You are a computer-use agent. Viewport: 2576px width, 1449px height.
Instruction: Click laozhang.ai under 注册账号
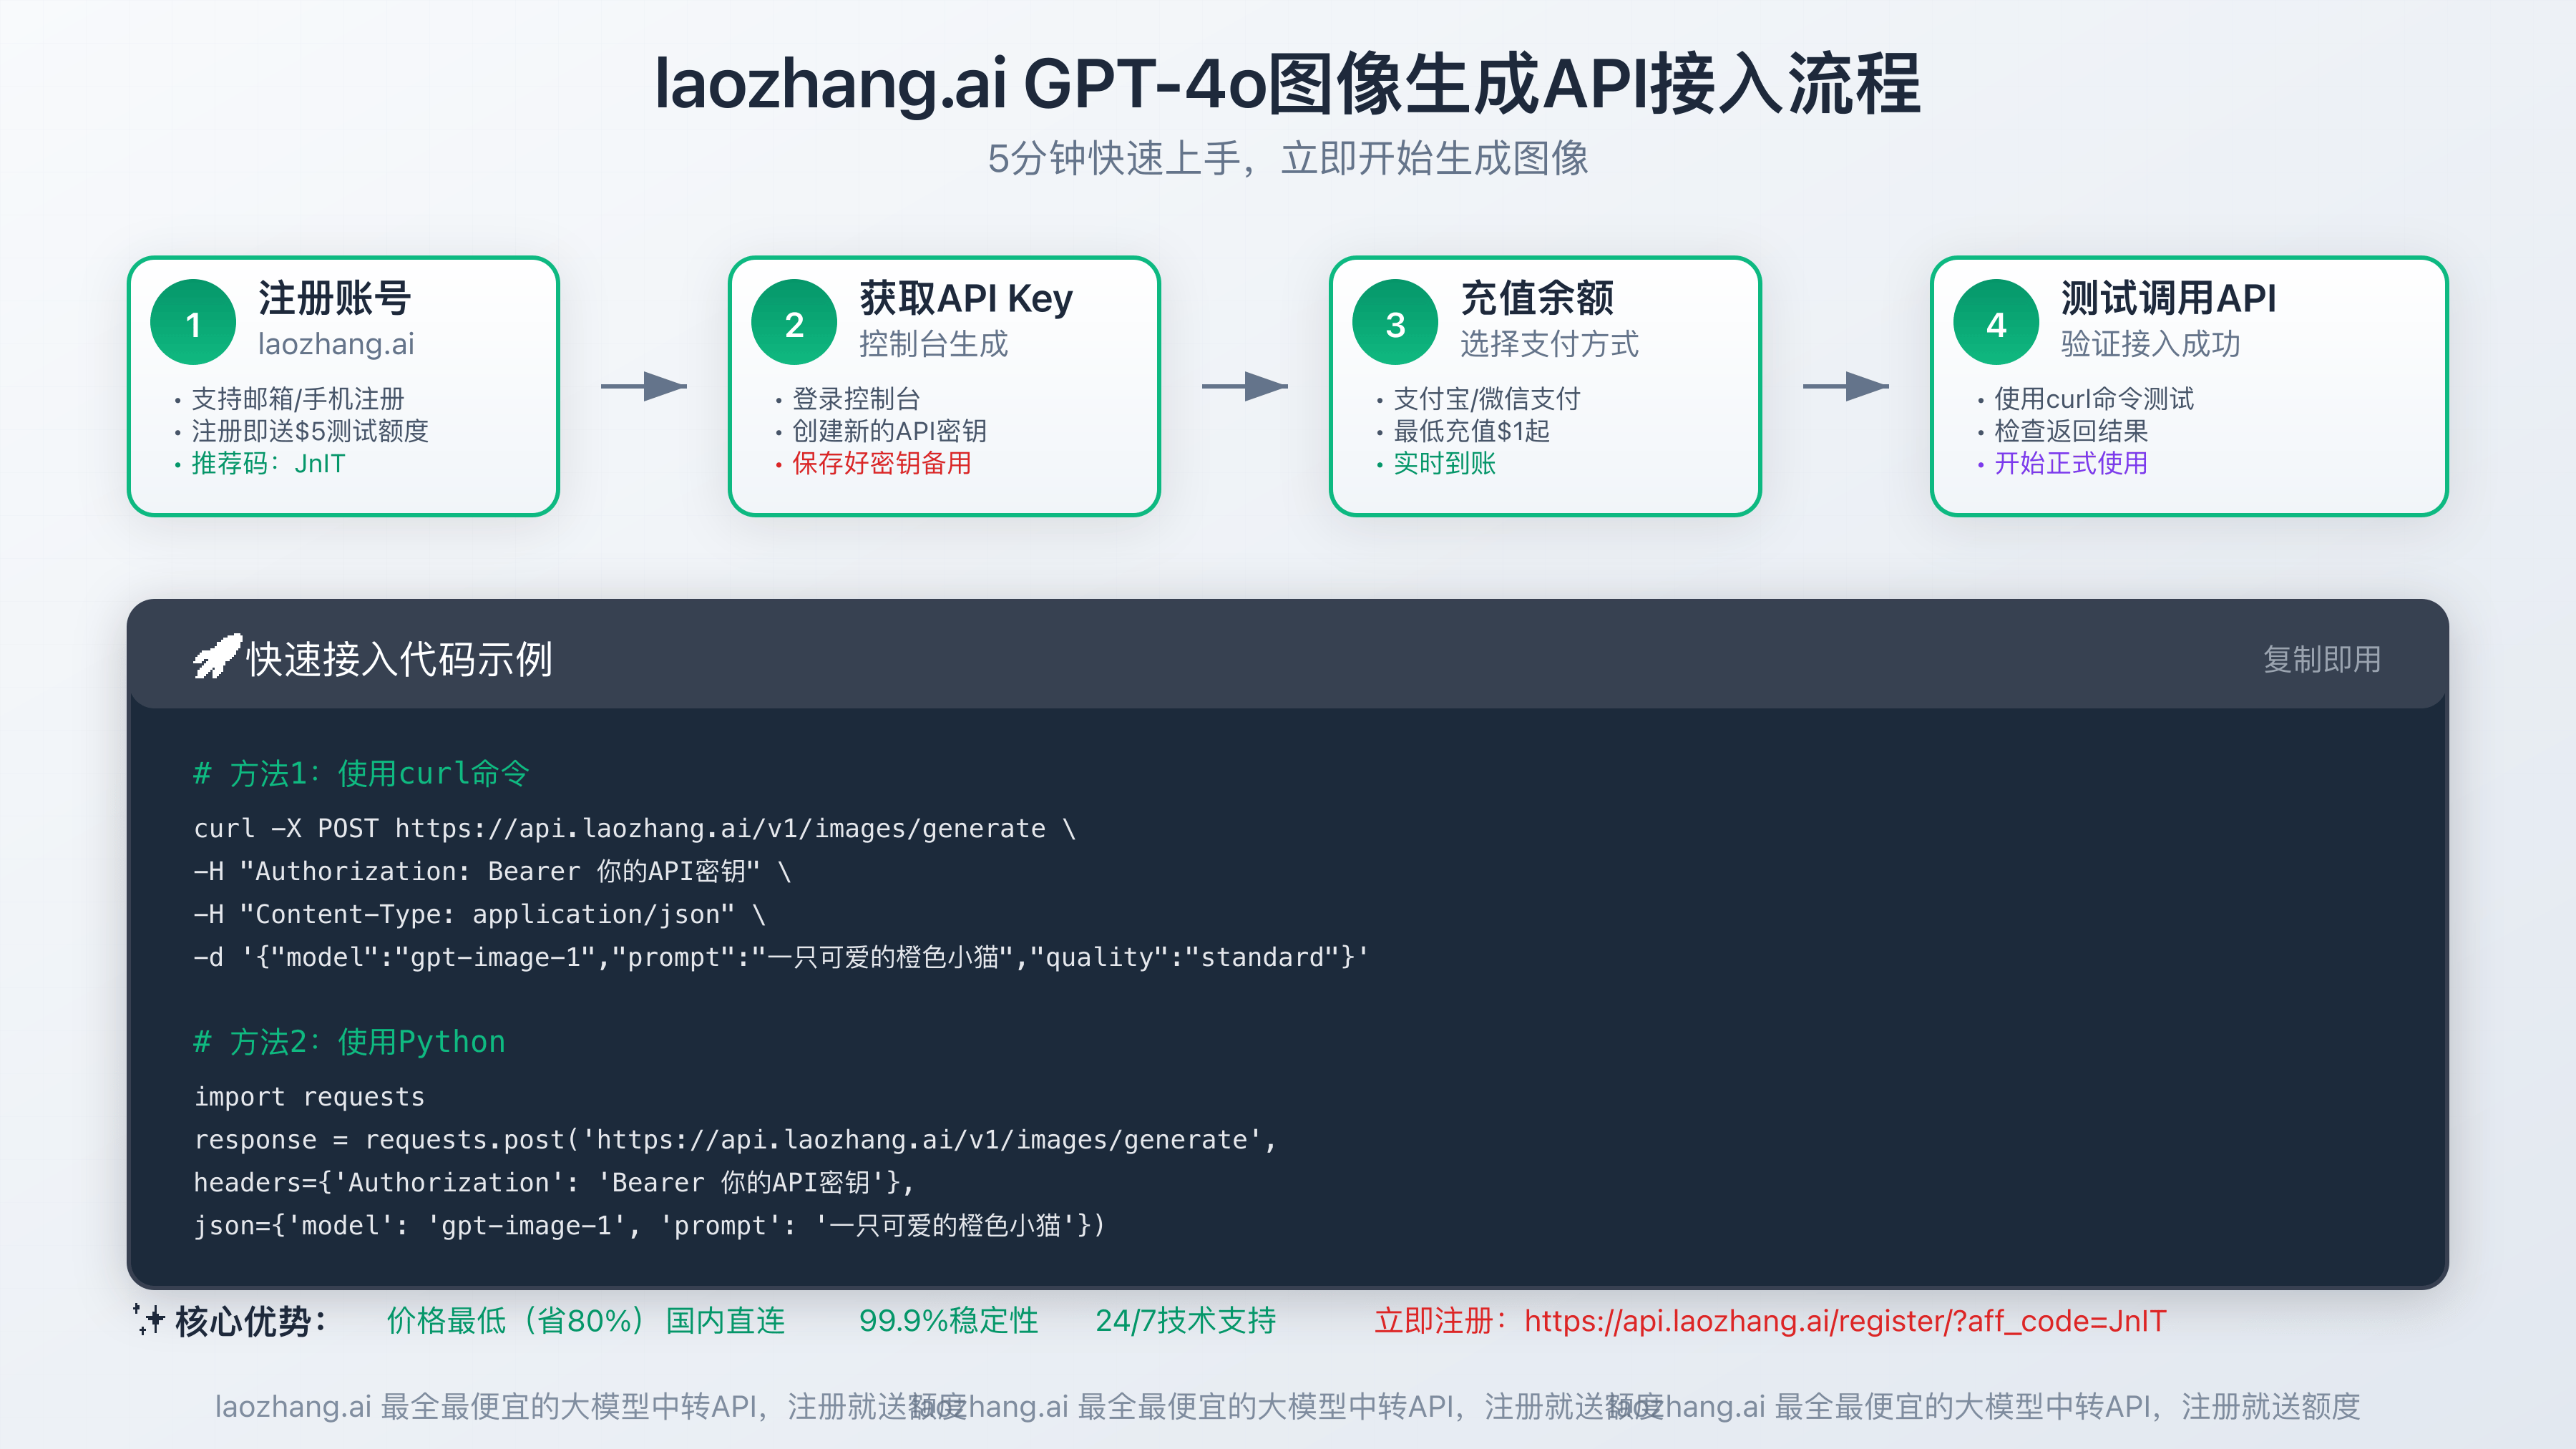pos(336,344)
